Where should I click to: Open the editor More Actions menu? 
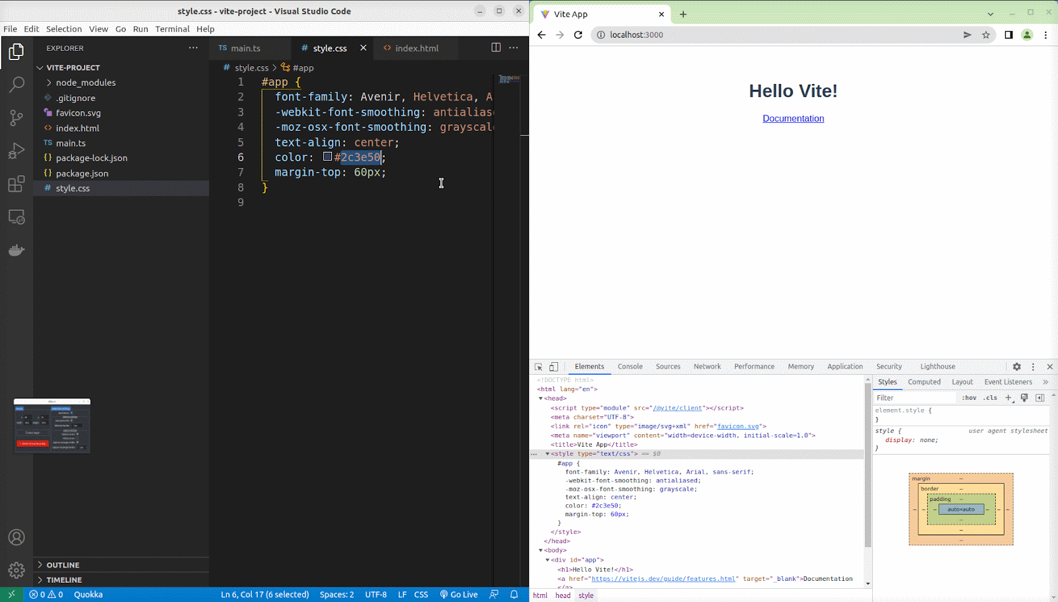point(514,48)
